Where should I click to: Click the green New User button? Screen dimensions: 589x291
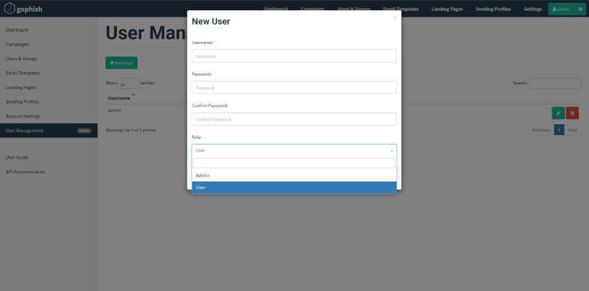point(121,63)
